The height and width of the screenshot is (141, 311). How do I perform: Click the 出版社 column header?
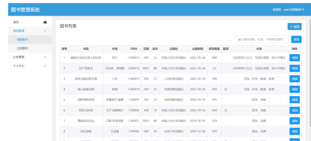click(174, 49)
